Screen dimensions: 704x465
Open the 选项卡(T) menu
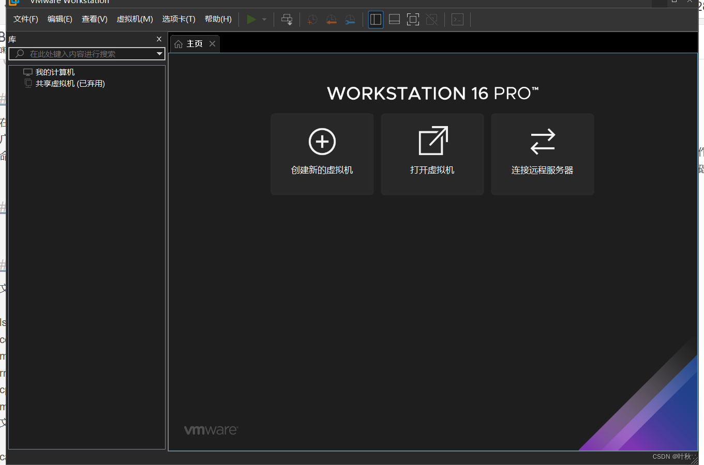click(179, 19)
